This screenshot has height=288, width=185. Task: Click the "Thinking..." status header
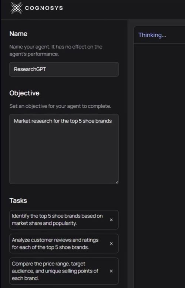pyautogui.click(x=152, y=35)
